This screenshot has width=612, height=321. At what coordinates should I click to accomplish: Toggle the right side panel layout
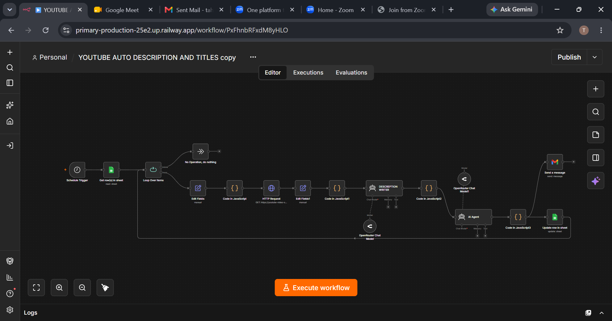click(595, 158)
